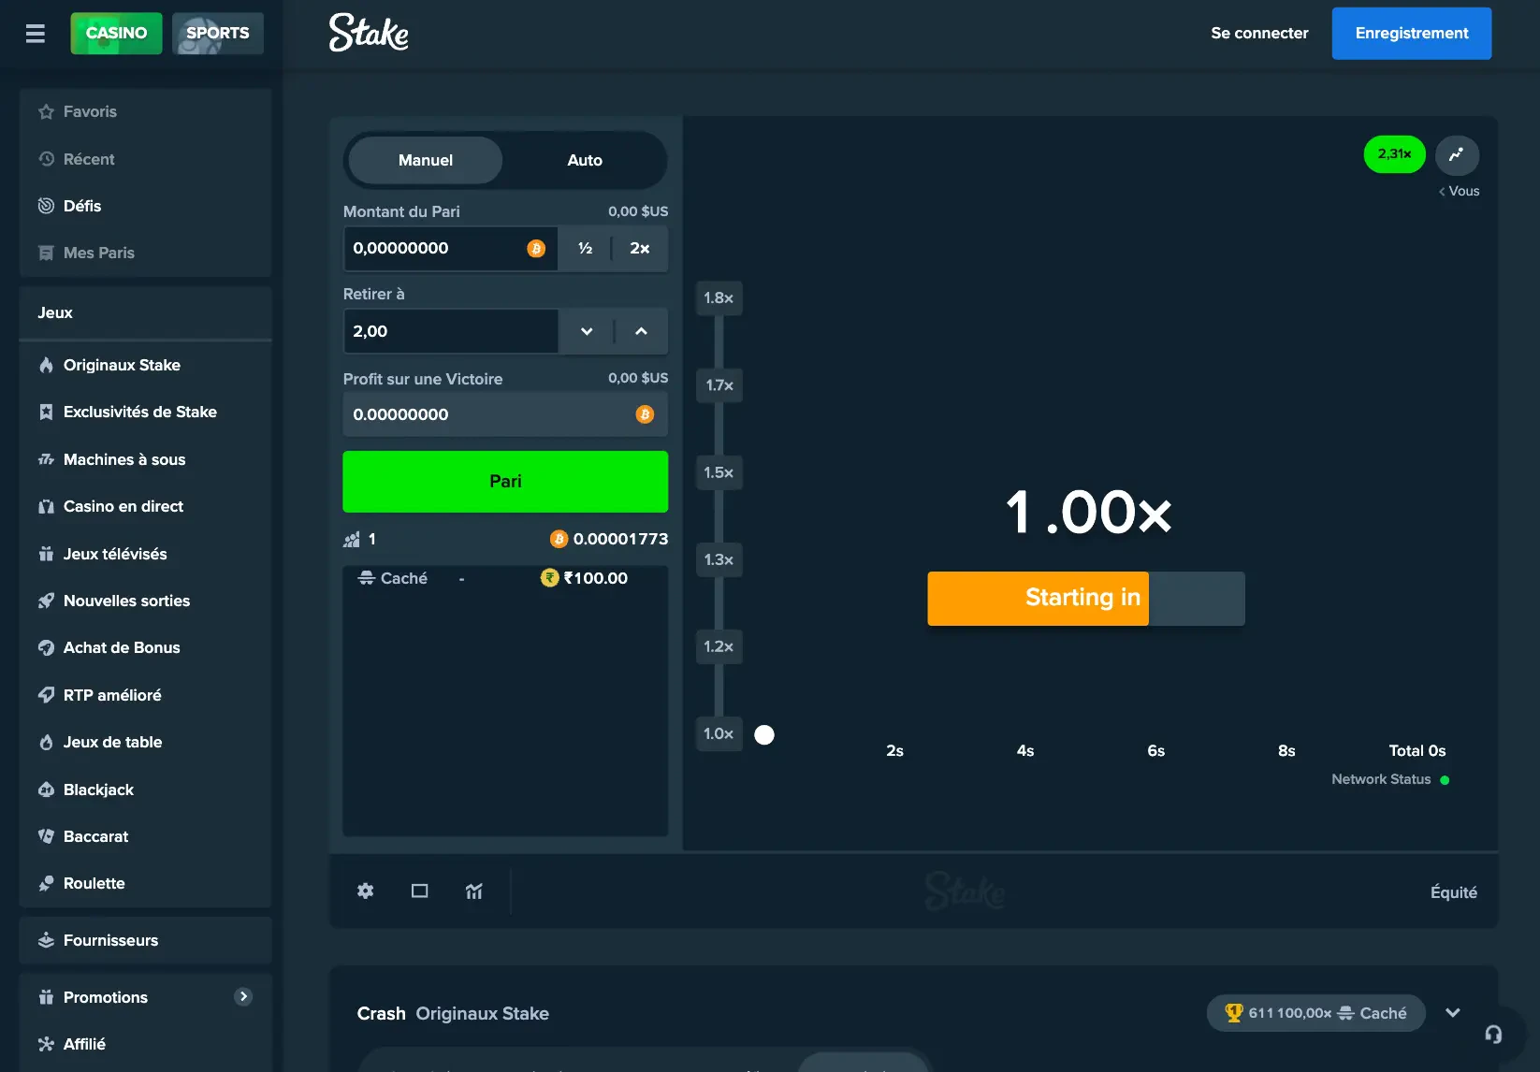Open live support headset icon

1493,1034
